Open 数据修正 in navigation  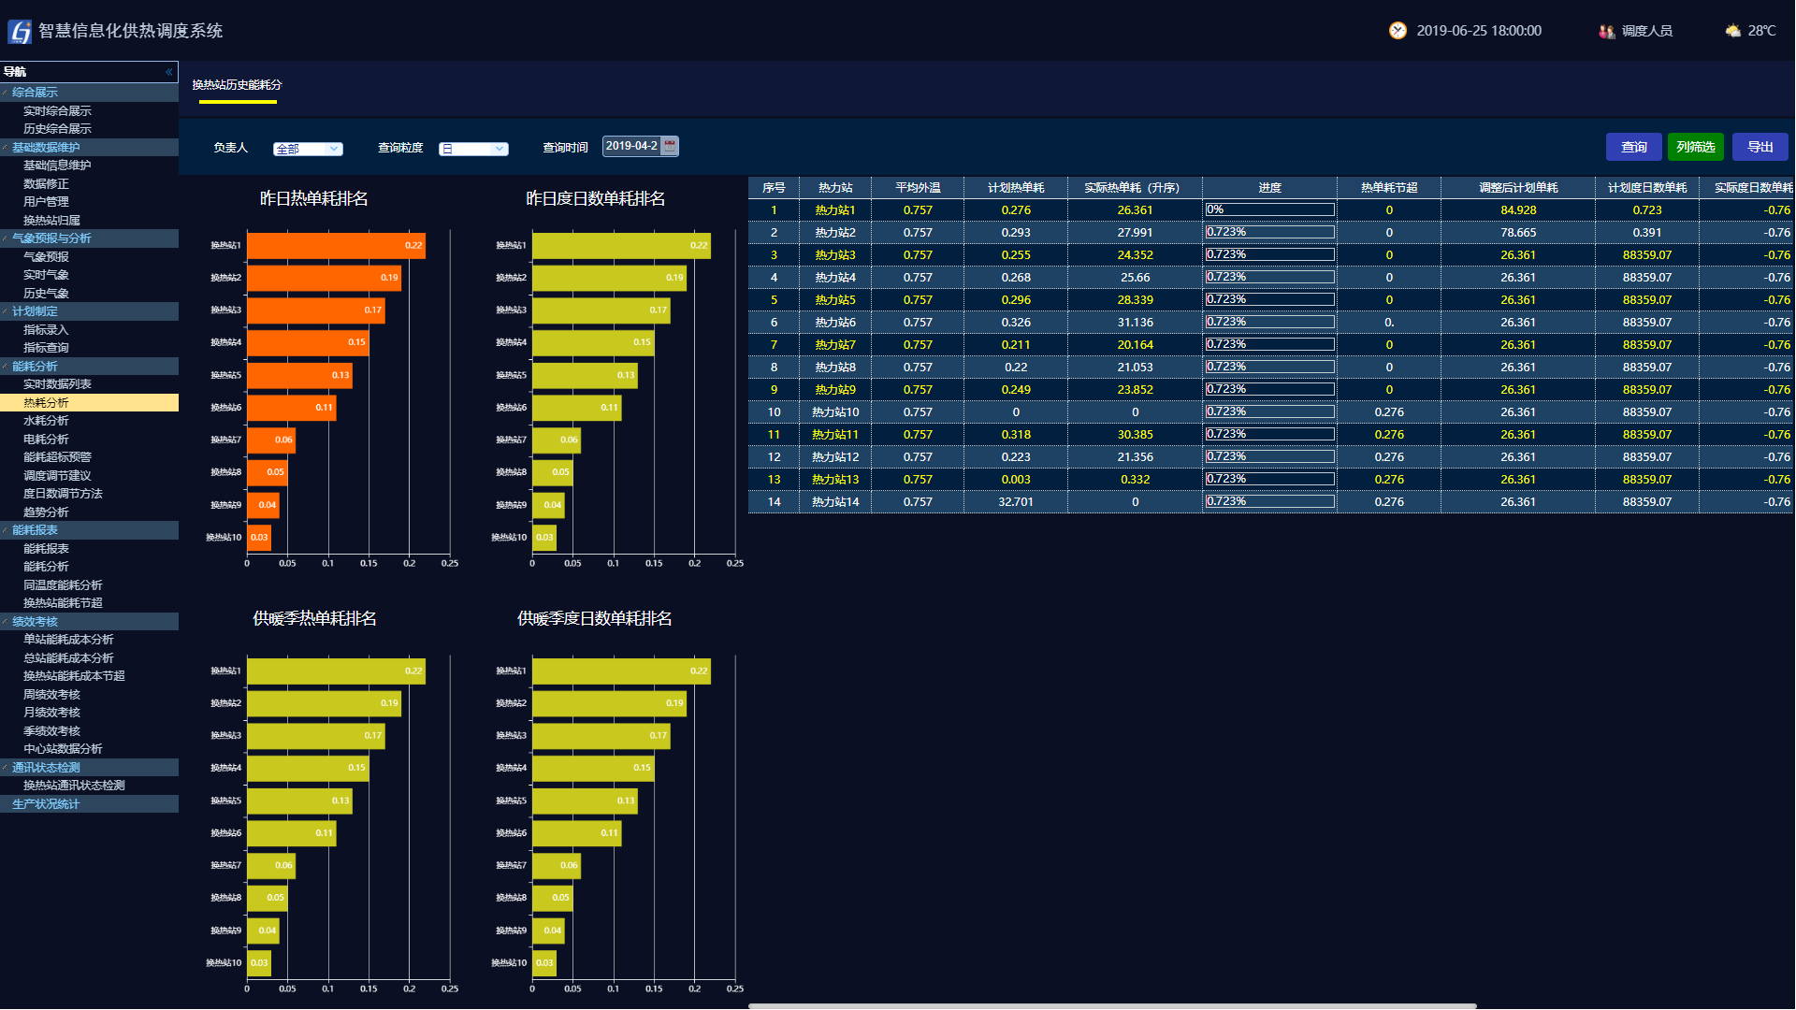46,184
